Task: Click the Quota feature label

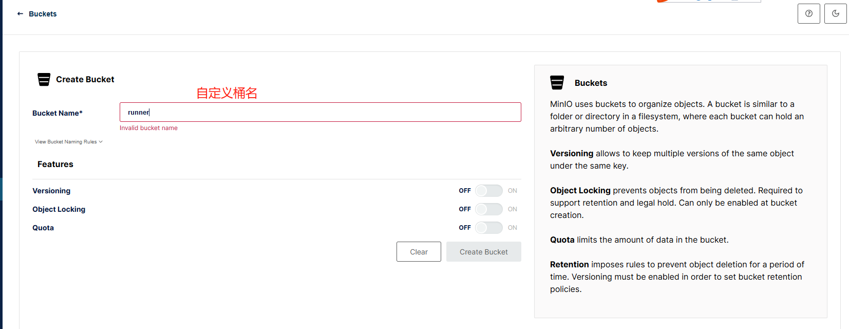Action: (x=43, y=228)
